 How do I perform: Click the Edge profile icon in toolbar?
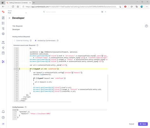(142, 7)
